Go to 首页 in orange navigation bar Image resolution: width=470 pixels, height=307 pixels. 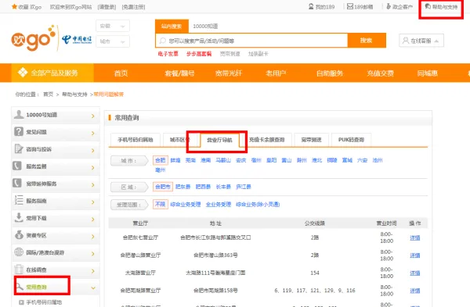(x=121, y=73)
